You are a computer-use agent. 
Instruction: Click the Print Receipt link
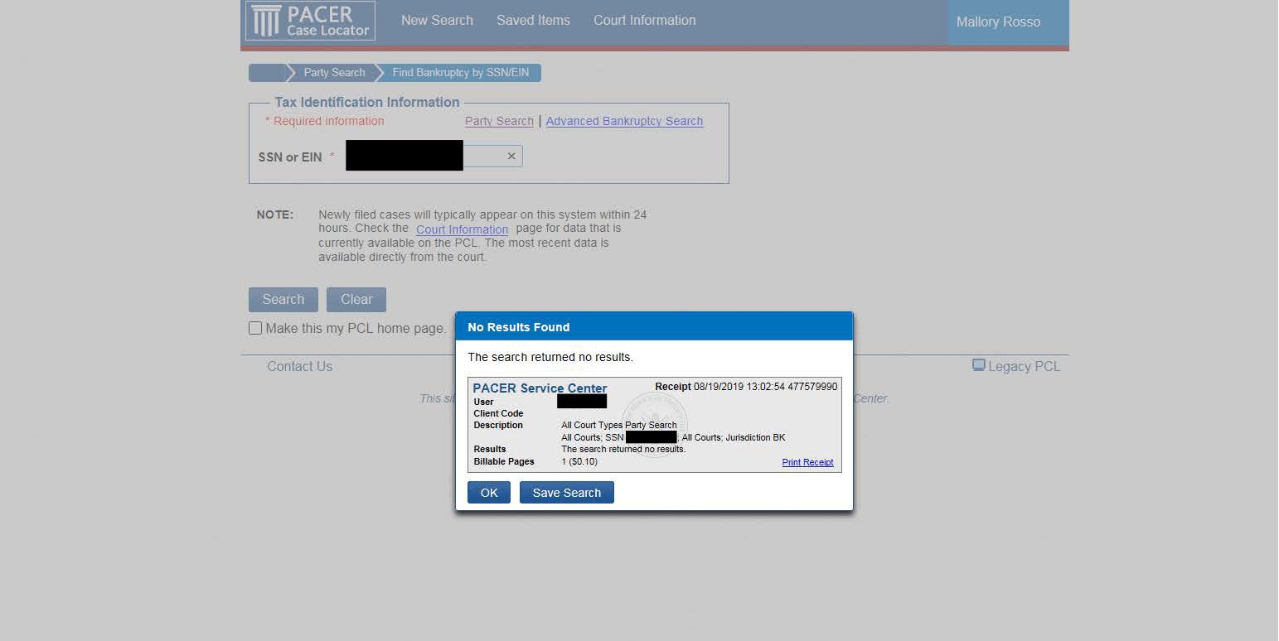807,462
